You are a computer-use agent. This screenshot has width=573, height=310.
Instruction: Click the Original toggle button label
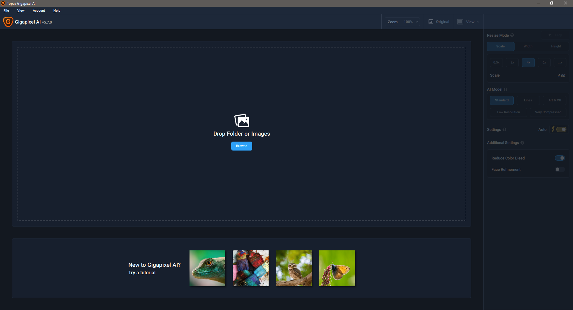click(442, 22)
